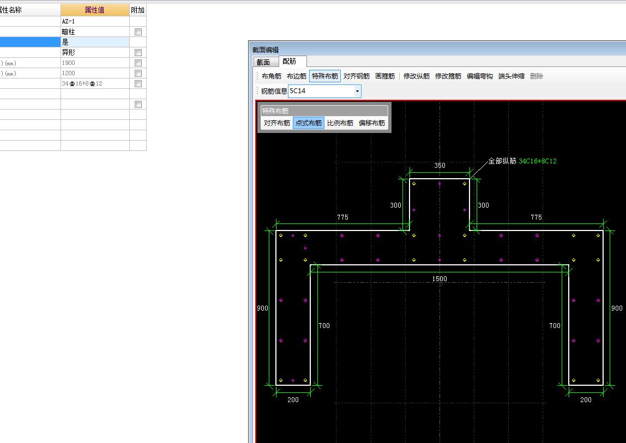Click the 200 dimension at bottom right
This screenshot has height=443, width=626.
(x=586, y=399)
